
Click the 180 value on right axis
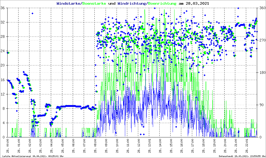(x=262, y=73)
